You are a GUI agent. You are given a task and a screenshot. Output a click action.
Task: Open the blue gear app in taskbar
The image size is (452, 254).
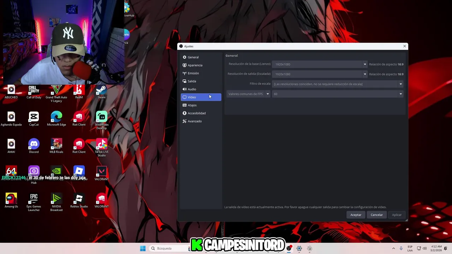(299, 248)
